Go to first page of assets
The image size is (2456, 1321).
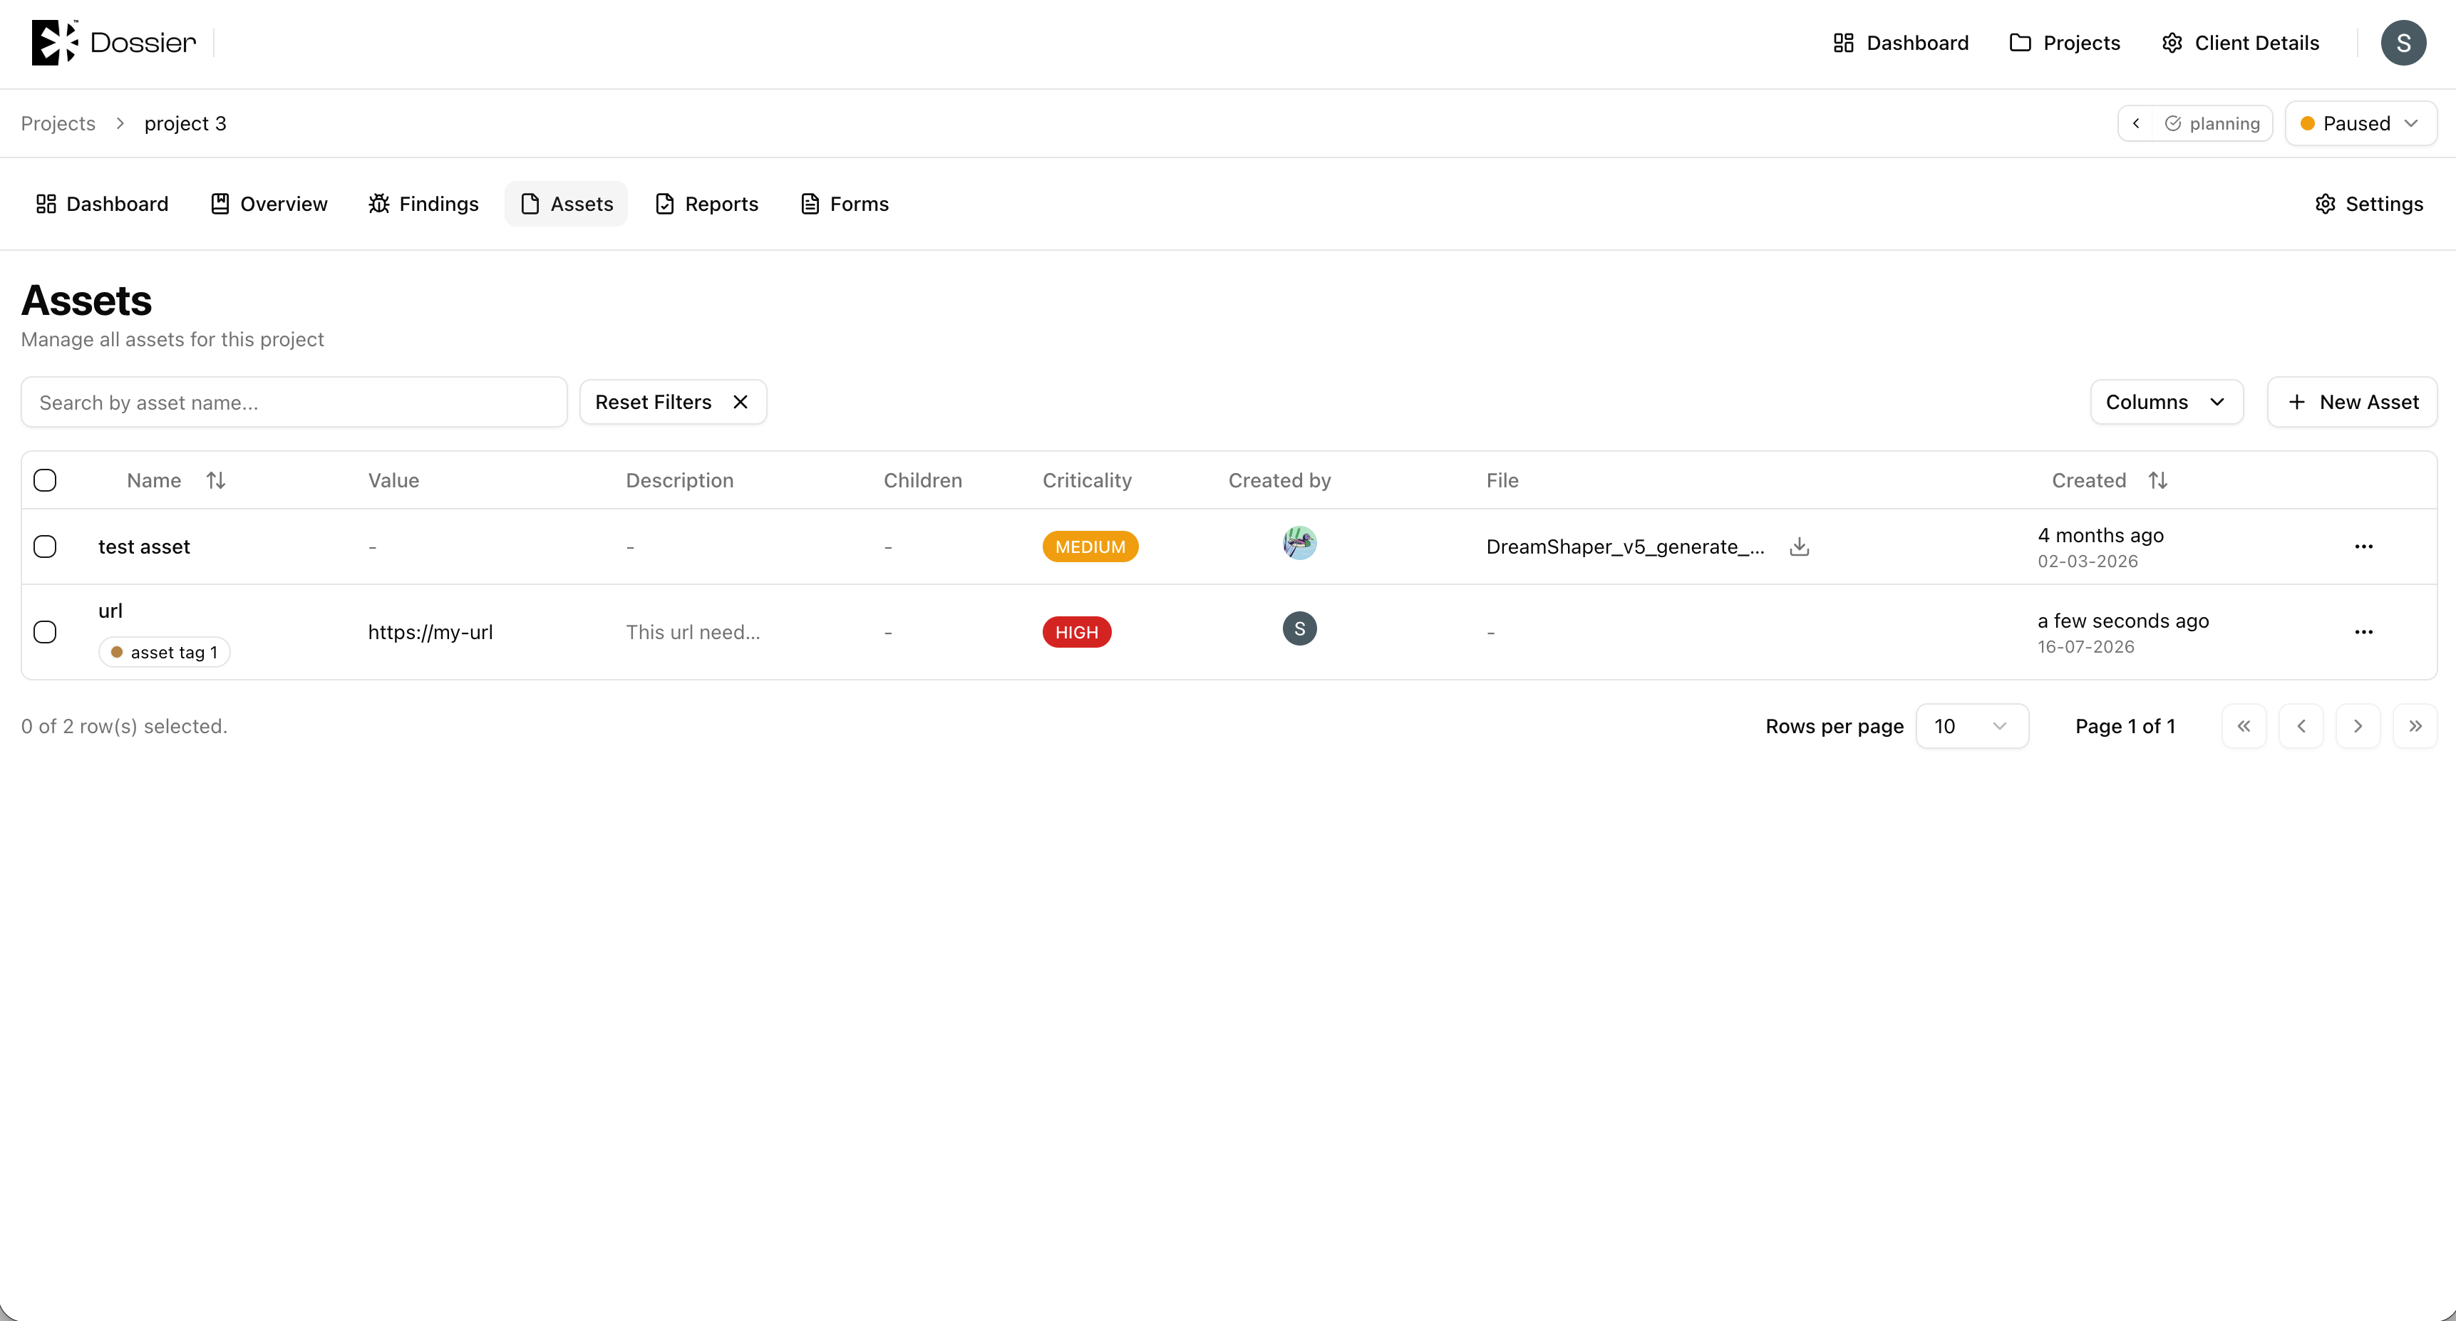2244,726
